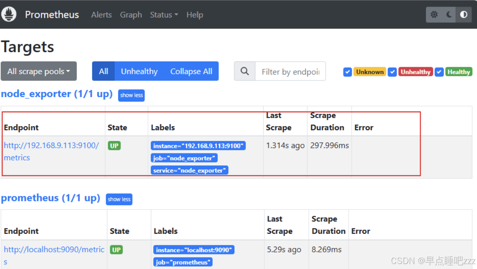Select the All filter button
The width and height of the screenshot is (477, 269).
click(104, 71)
